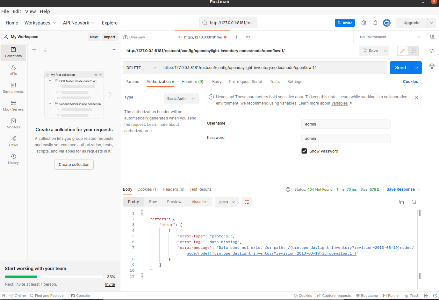This screenshot has height=300, width=439.
Task: Open the Flows sidebar panel
Action: point(13,141)
